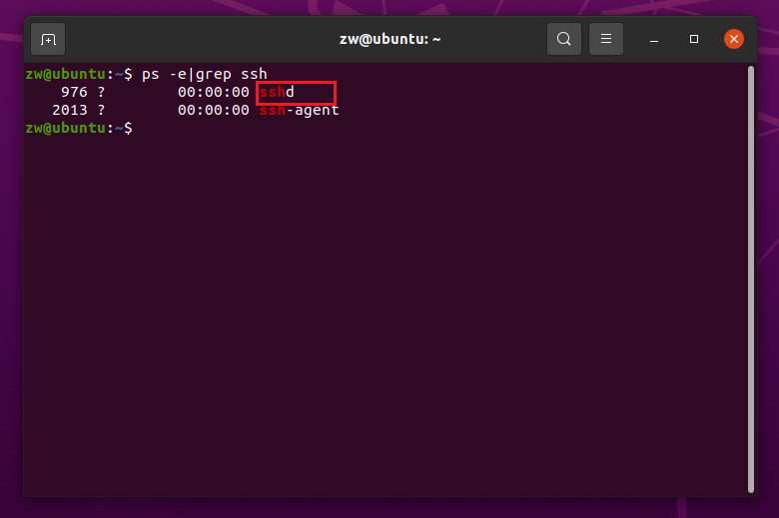Image resolution: width=779 pixels, height=518 pixels.
Task: Click the terminal vertical scrollbar
Action: (751, 279)
